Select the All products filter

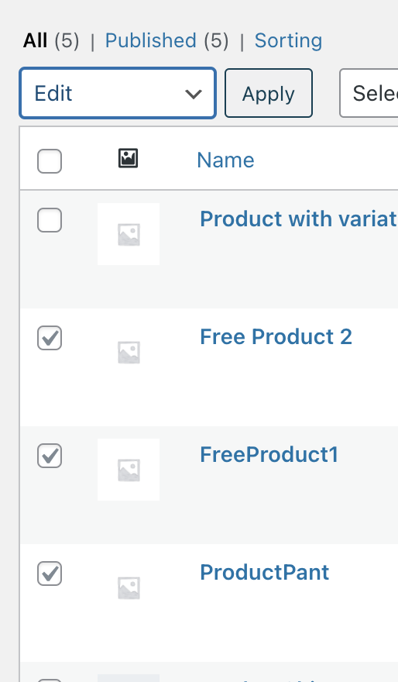click(x=35, y=41)
